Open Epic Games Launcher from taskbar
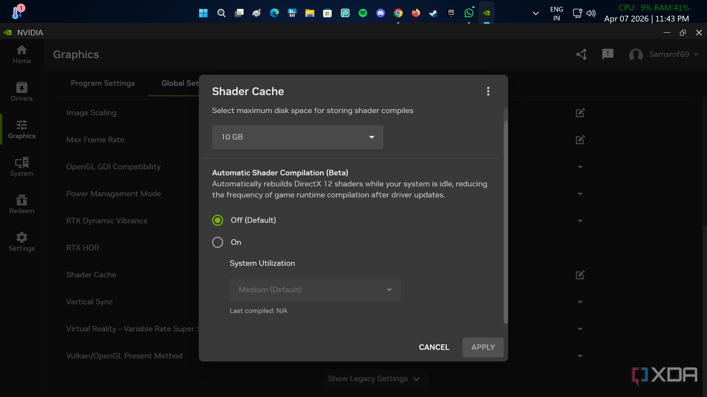The height and width of the screenshot is (397, 707). (451, 13)
